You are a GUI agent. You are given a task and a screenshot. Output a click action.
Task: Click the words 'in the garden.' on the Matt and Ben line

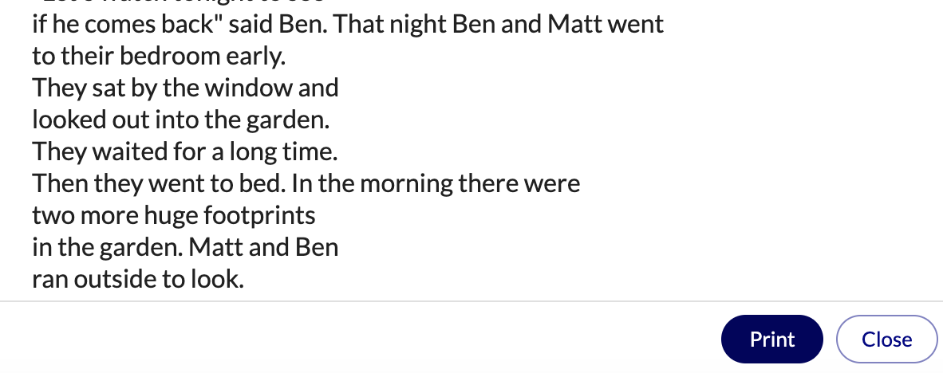click(x=108, y=247)
